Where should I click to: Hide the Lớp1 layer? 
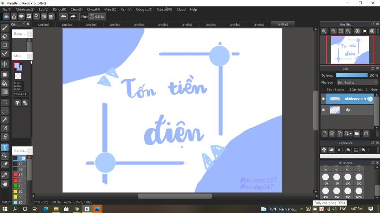click(323, 110)
